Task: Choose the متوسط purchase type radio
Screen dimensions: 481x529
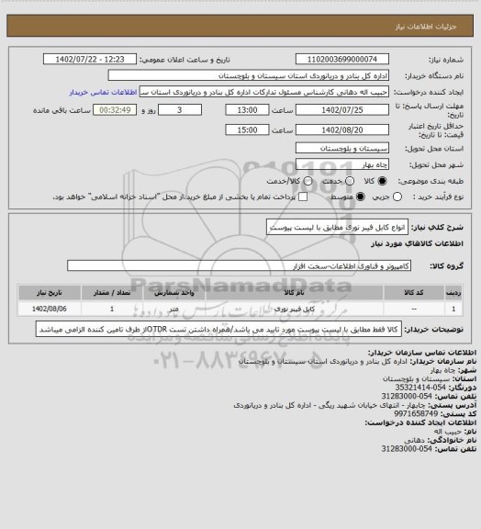Action: [x=361, y=197]
